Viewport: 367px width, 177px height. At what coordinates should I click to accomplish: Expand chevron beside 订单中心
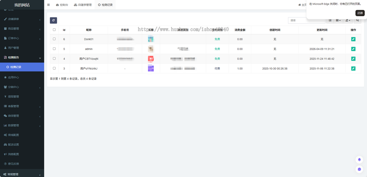coord(40,39)
